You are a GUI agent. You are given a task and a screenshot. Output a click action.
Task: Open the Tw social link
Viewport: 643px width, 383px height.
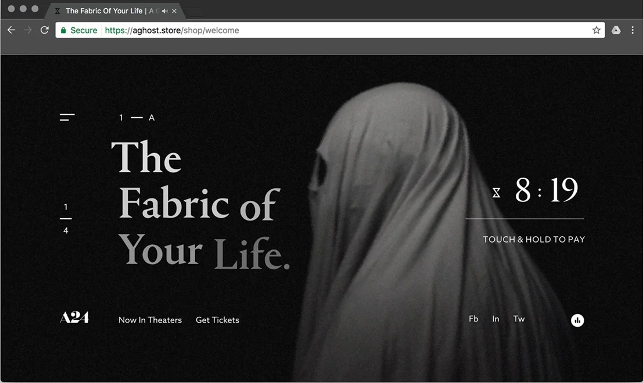(519, 319)
